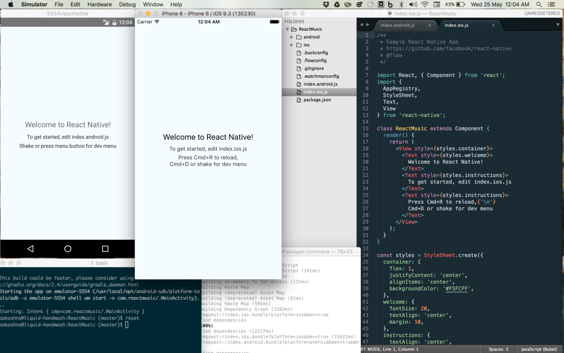The height and width of the screenshot is (353, 564).
Task: Click the Wi-Fi status icon
Action: pos(425,4)
